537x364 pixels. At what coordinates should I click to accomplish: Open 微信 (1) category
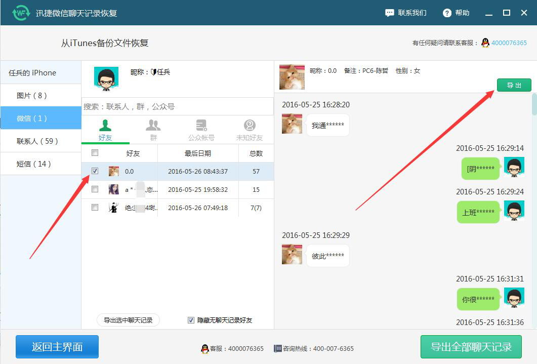(x=41, y=118)
